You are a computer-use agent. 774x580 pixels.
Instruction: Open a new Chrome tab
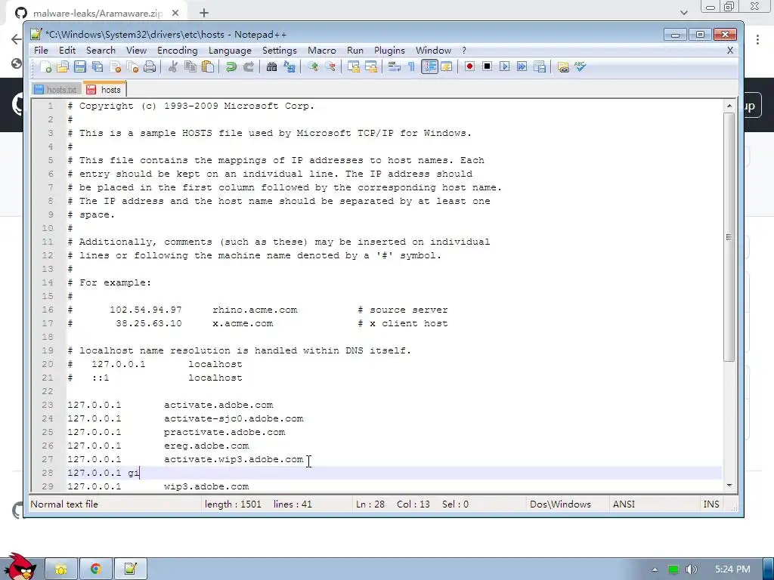(204, 14)
